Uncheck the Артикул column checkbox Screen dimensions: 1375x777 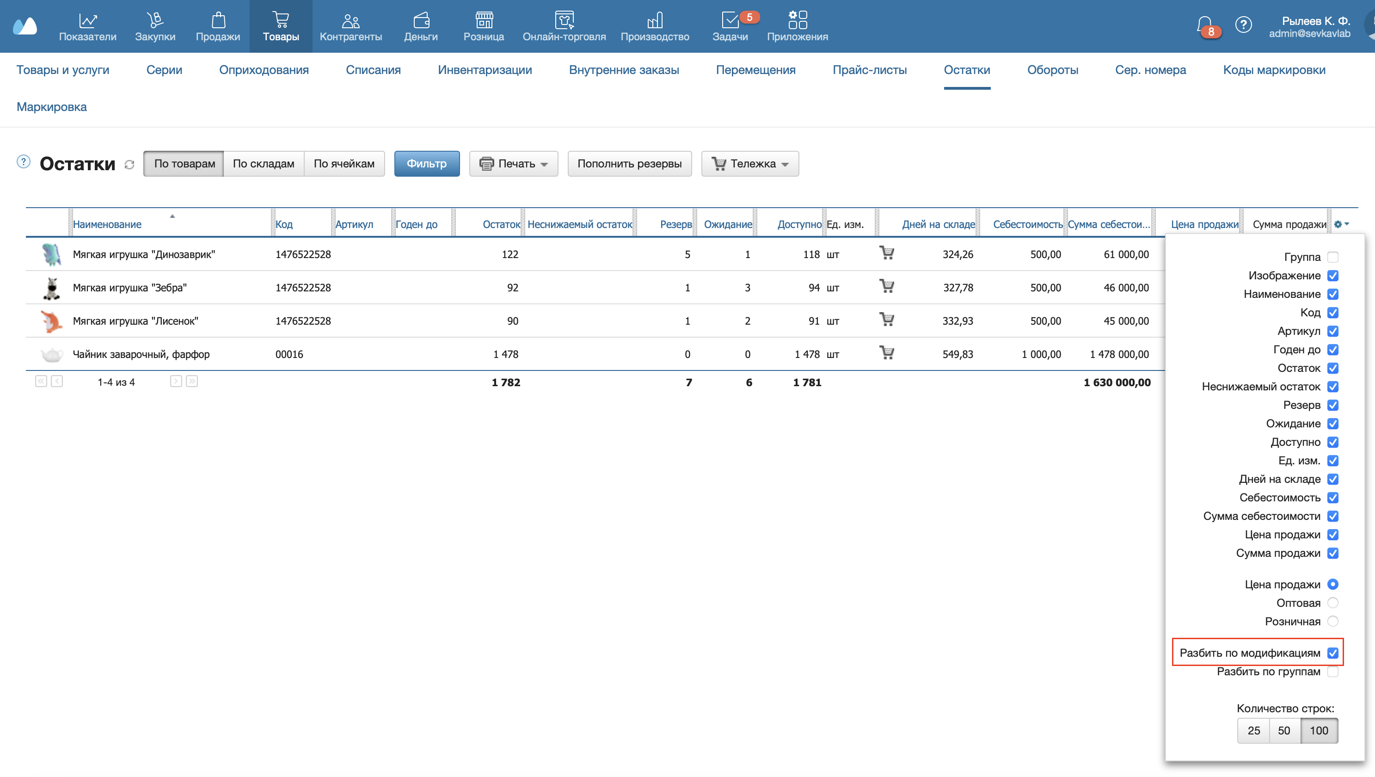click(1333, 331)
